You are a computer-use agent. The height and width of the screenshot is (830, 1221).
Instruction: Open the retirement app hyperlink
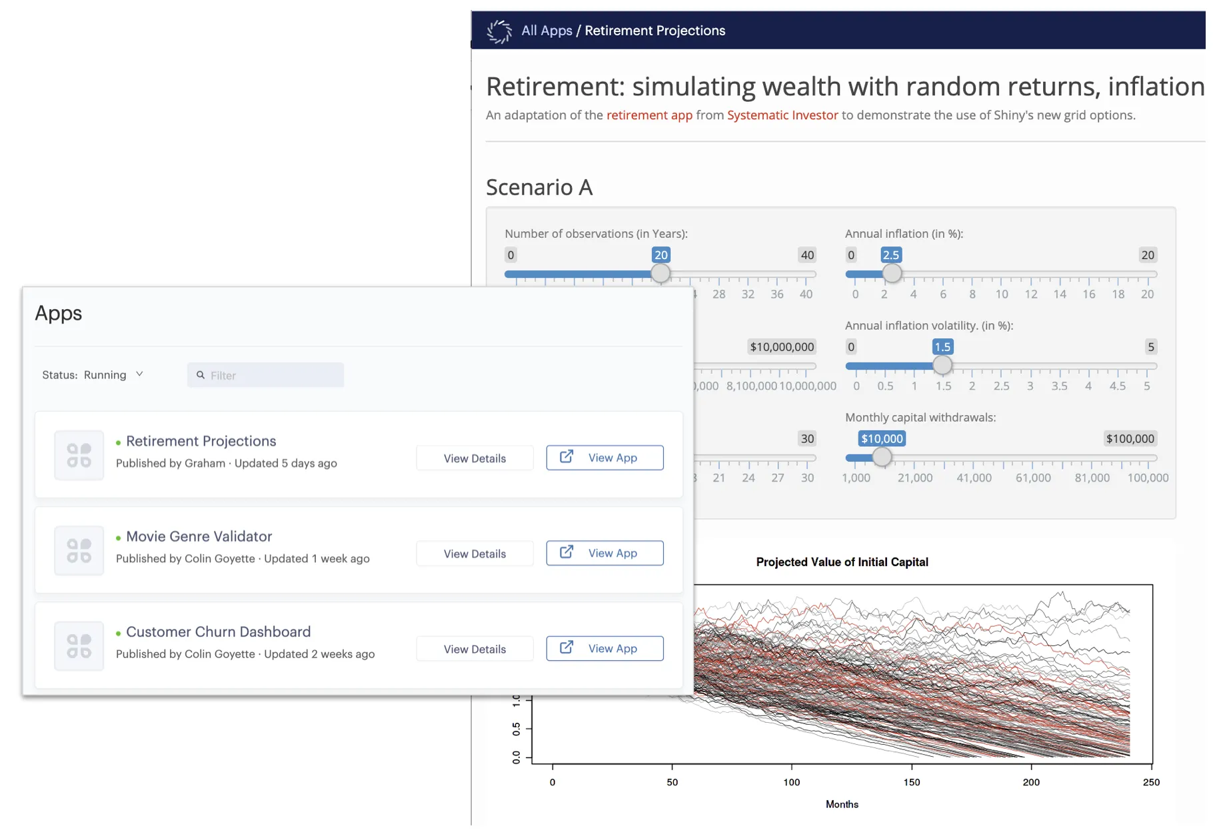[x=649, y=115]
